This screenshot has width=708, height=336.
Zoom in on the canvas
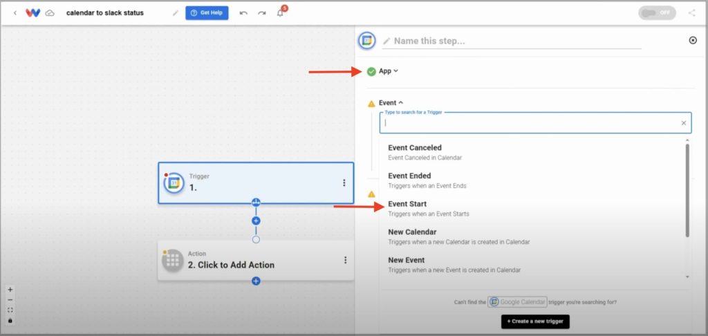pyautogui.click(x=10, y=290)
